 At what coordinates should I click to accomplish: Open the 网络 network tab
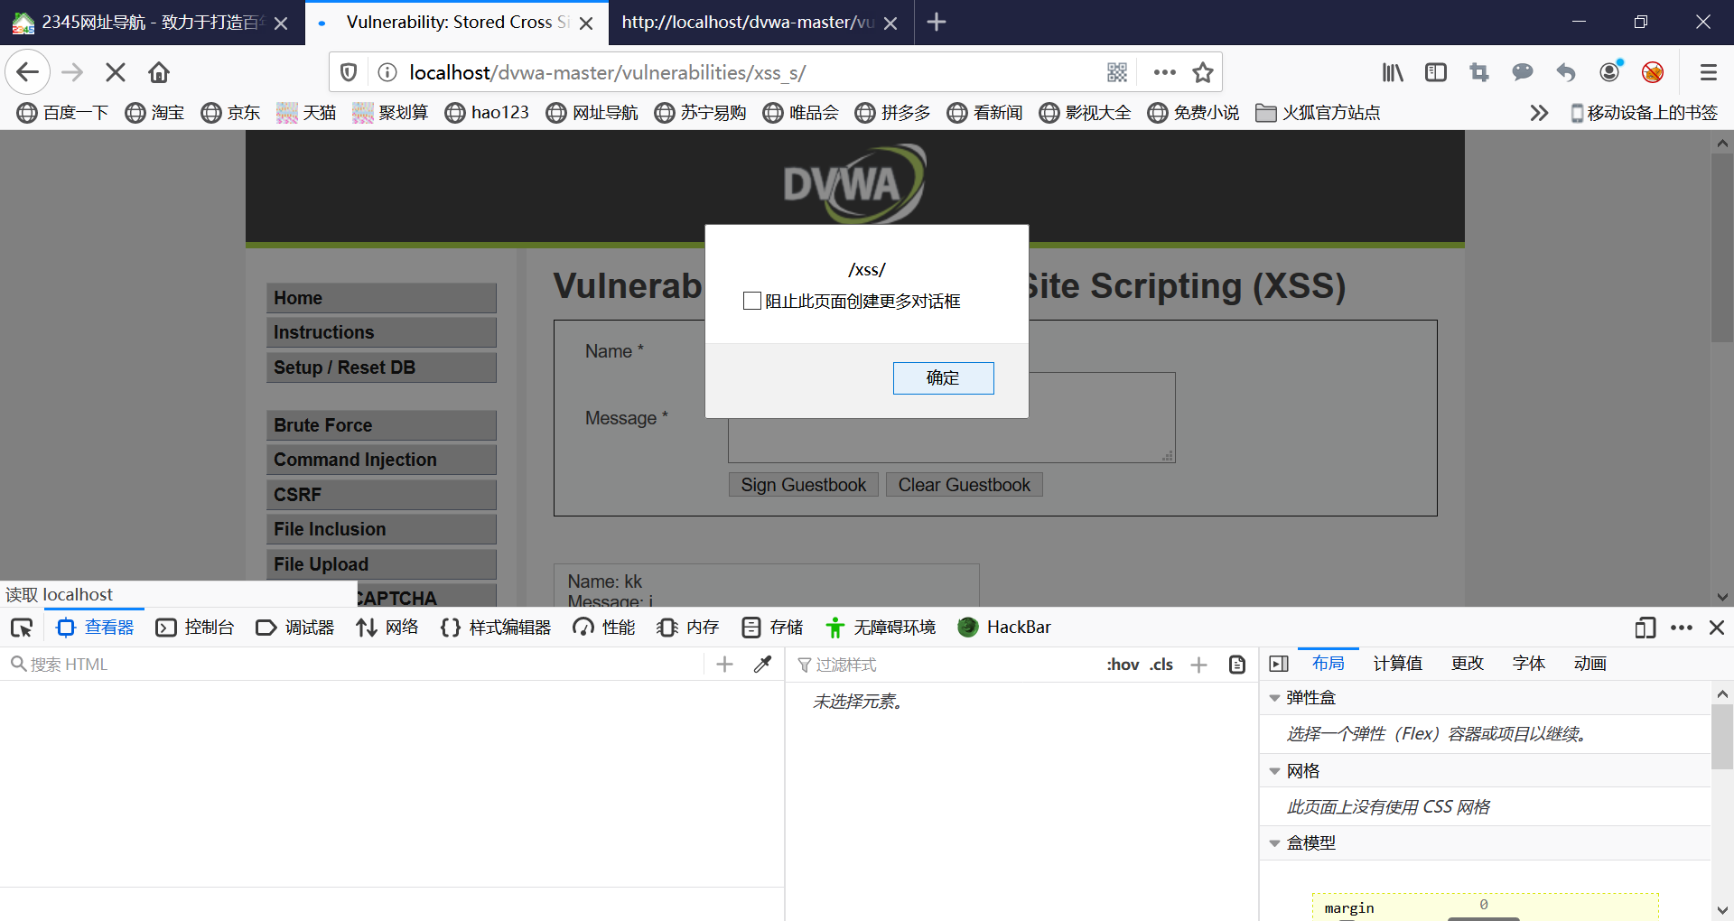[387, 628]
